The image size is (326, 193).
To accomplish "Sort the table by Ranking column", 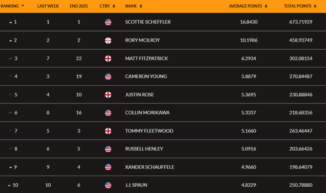I will tap(12, 6).
